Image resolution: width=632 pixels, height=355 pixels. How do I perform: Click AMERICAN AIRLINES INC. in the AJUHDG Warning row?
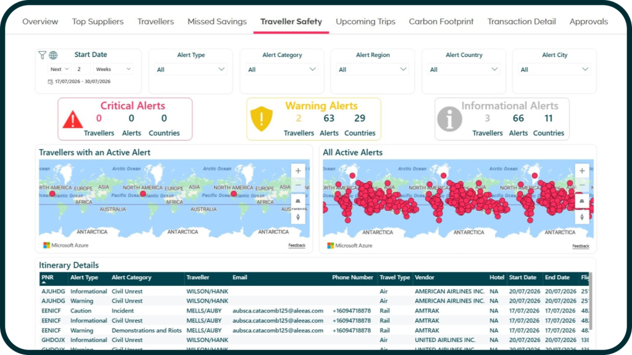pos(449,301)
